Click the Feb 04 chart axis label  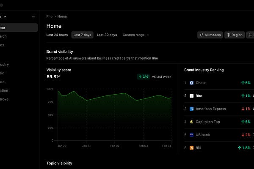167,146
